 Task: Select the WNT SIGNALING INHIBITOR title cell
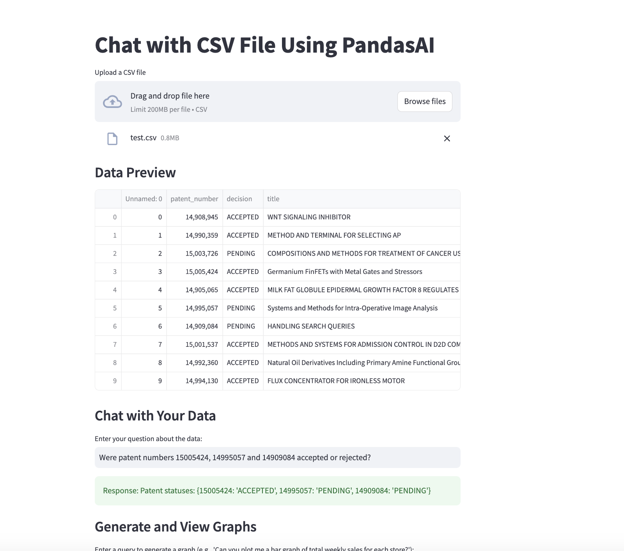(309, 217)
